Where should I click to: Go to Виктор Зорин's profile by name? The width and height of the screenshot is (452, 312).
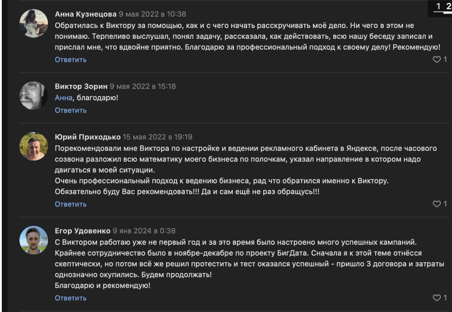81,86
